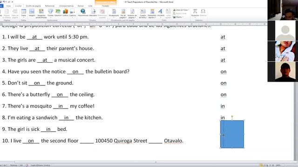Click 'Quiroga' in sentence 10
Image resolution: width=298 pixels, height=167 pixels.
(x=123, y=141)
